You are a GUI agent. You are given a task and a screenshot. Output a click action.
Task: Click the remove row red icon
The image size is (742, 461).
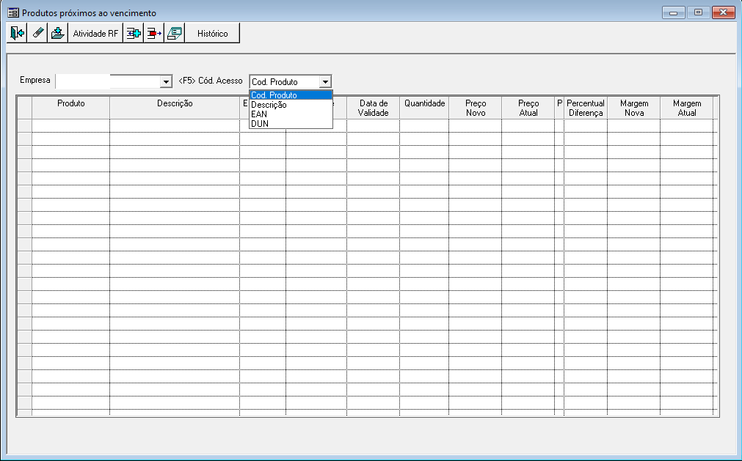coord(154,33)
